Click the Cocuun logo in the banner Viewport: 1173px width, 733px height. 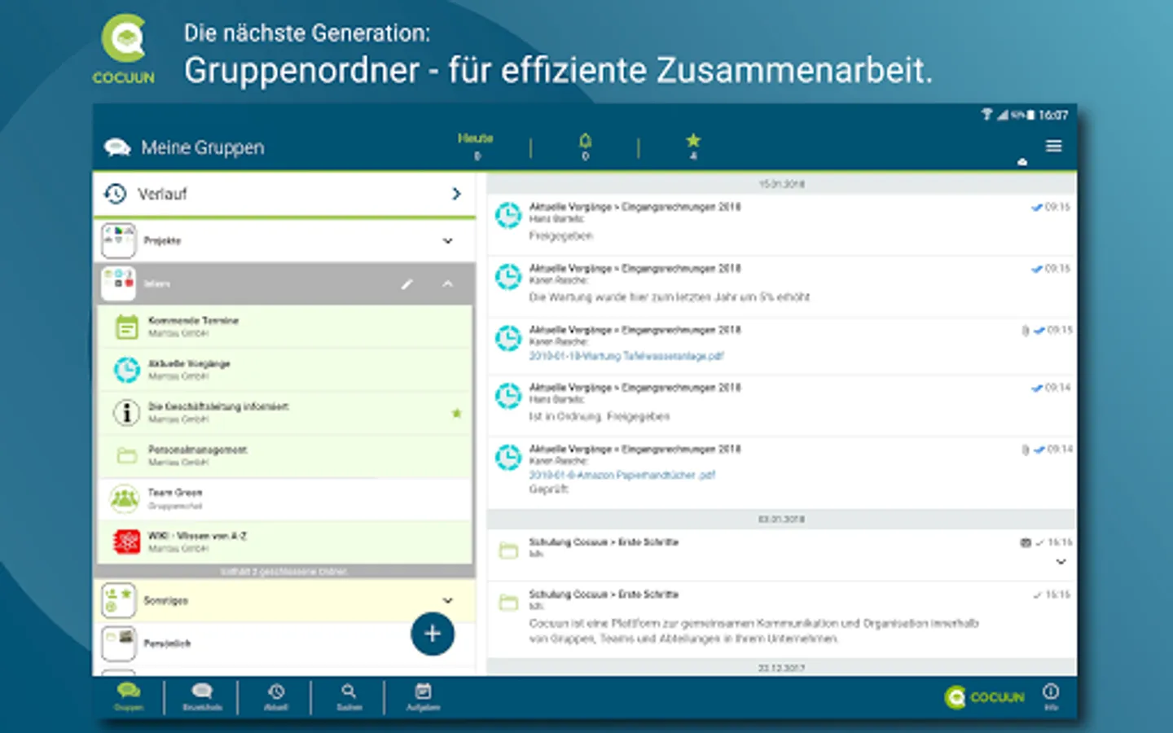coord(124,50)
